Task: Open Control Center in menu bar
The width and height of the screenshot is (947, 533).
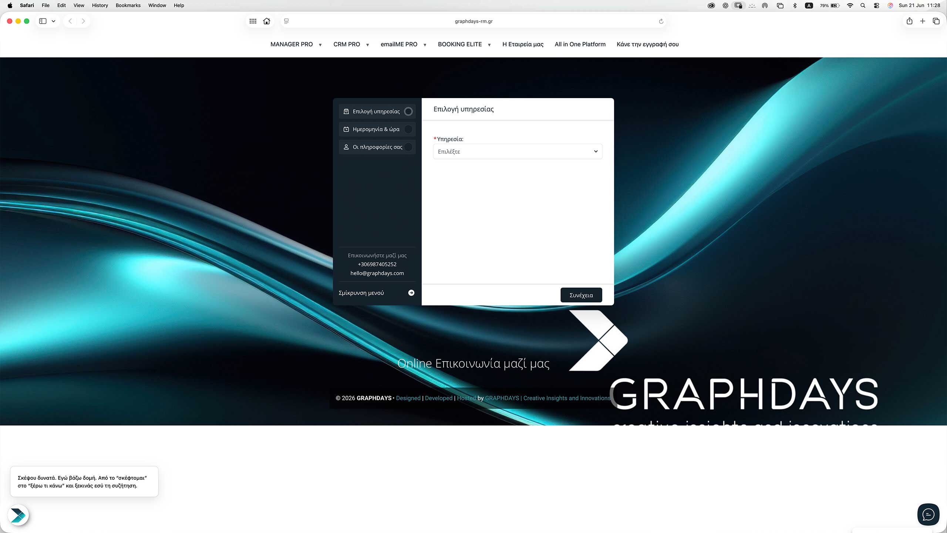Action: (x=876, y=5)
